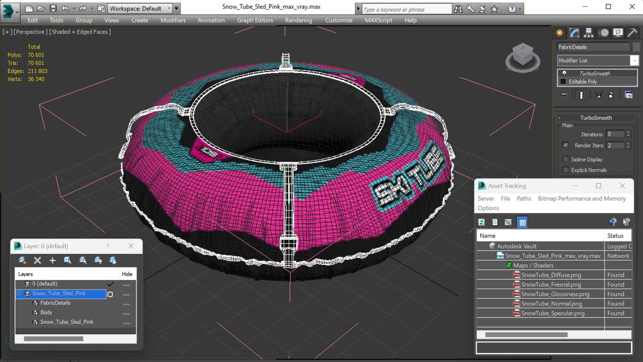
Task: Click the search keyword input field
Action: click(x=407, y=9)
